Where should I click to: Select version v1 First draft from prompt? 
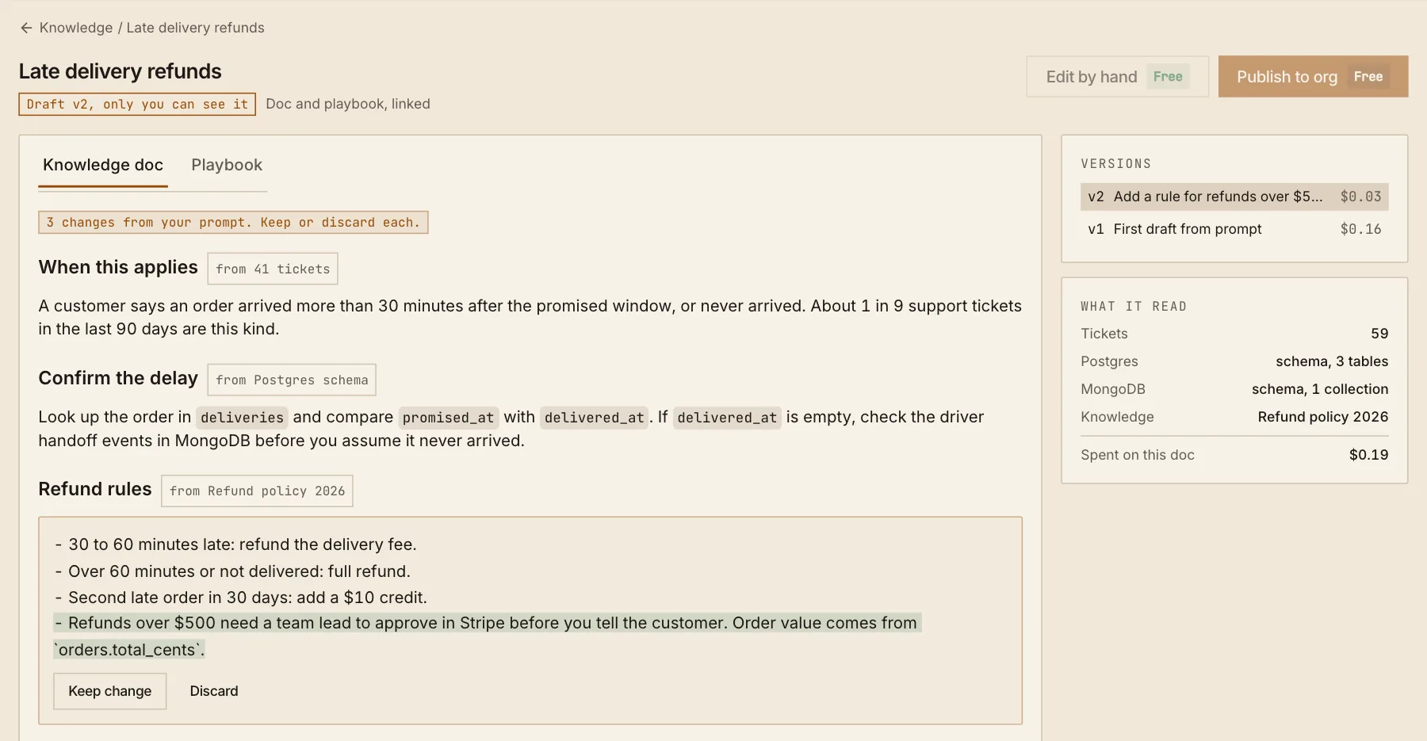1234,229
